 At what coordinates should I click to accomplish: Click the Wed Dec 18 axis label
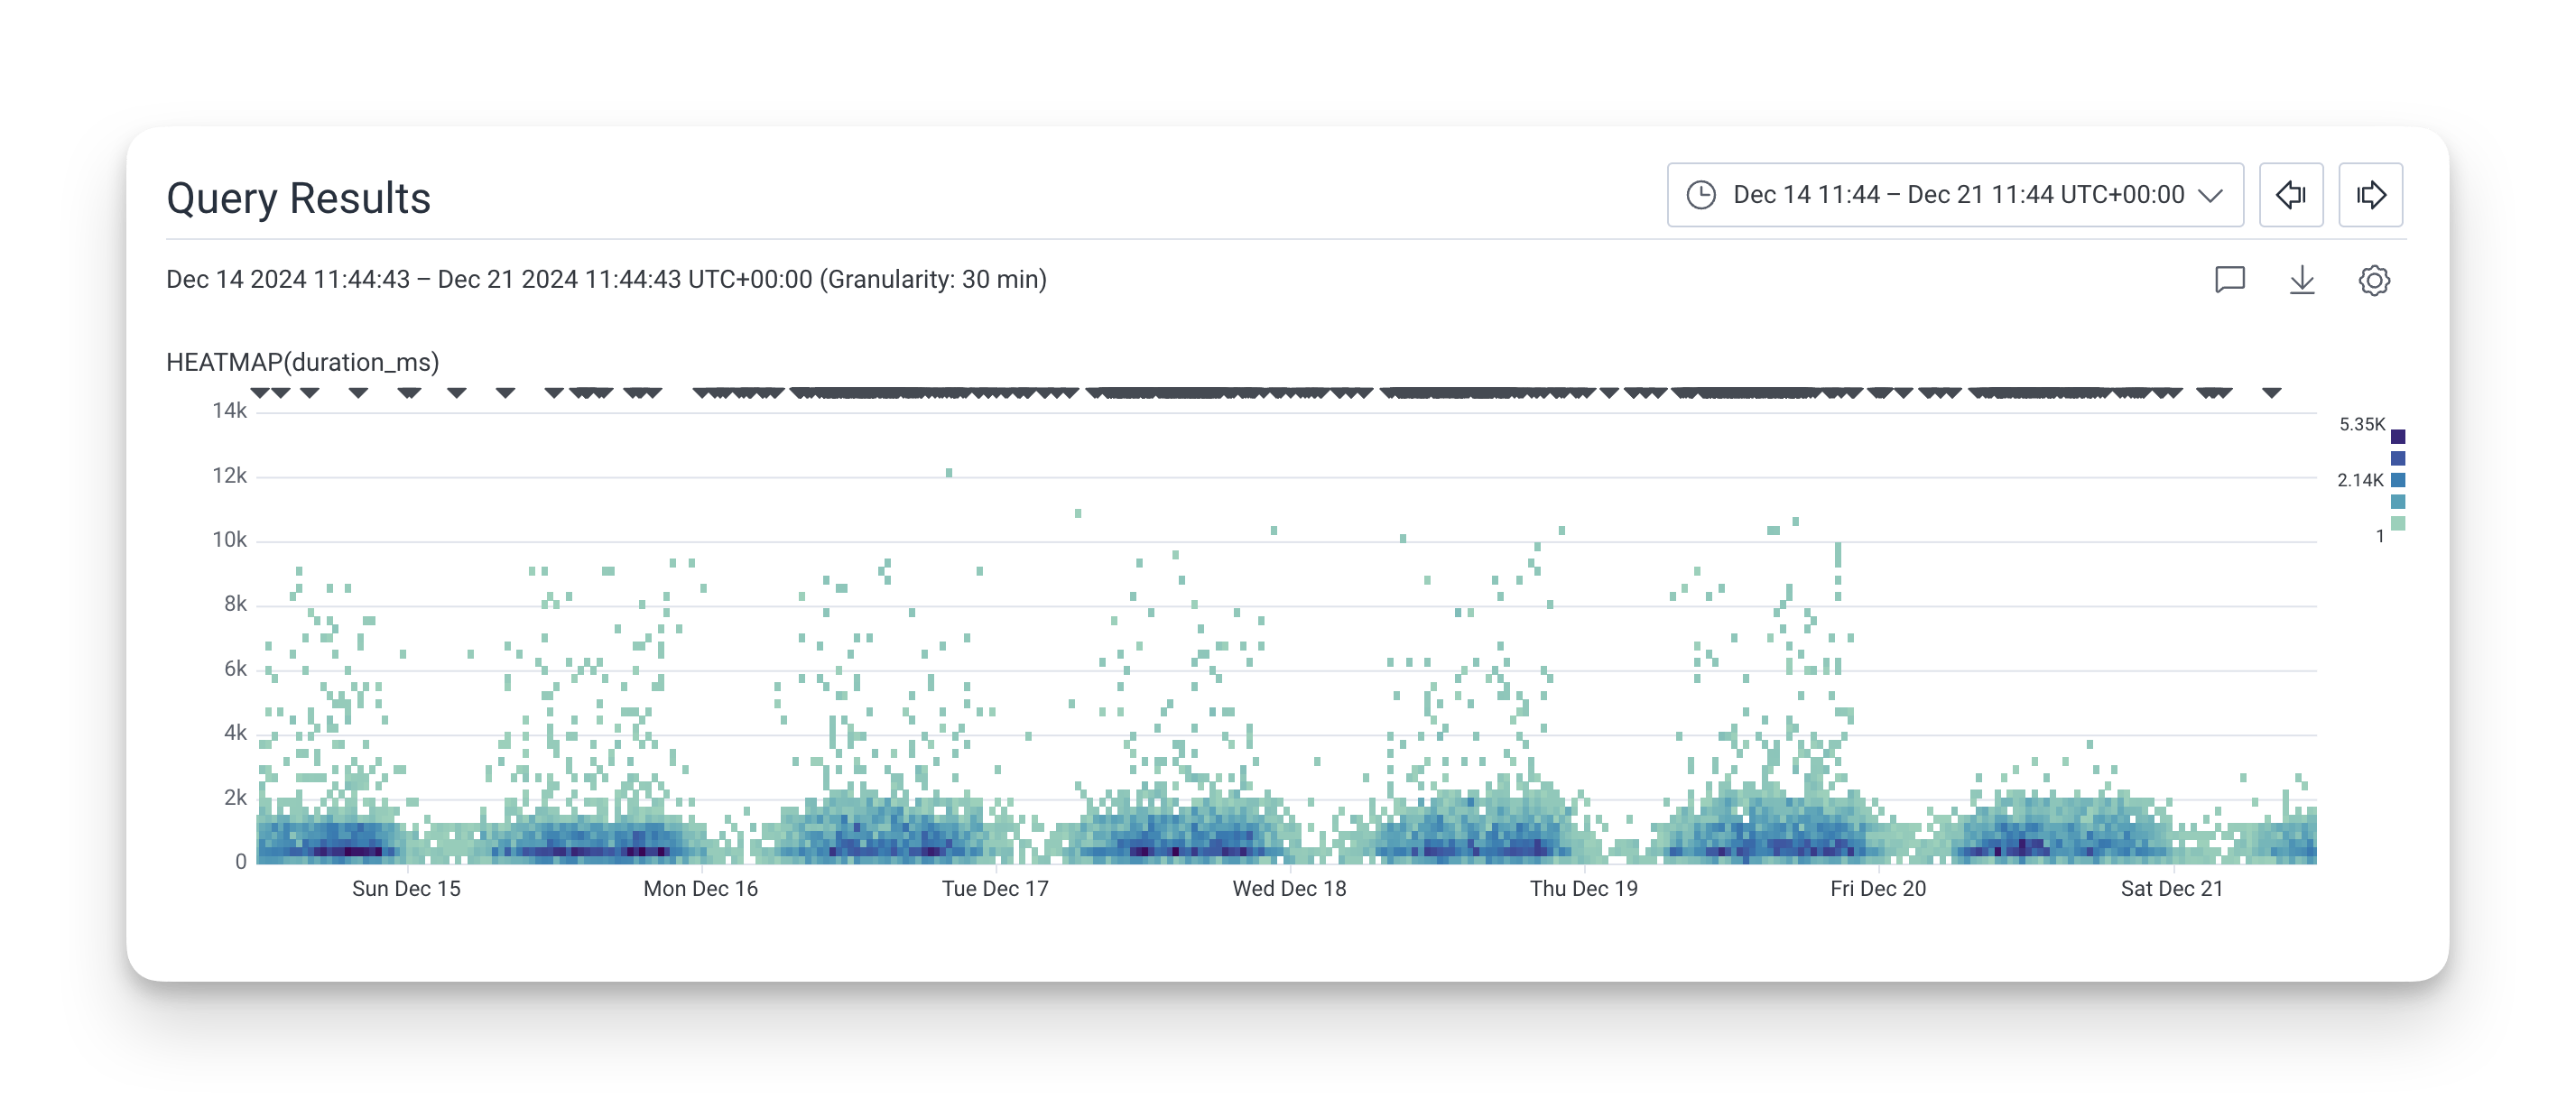point(1289,888)
